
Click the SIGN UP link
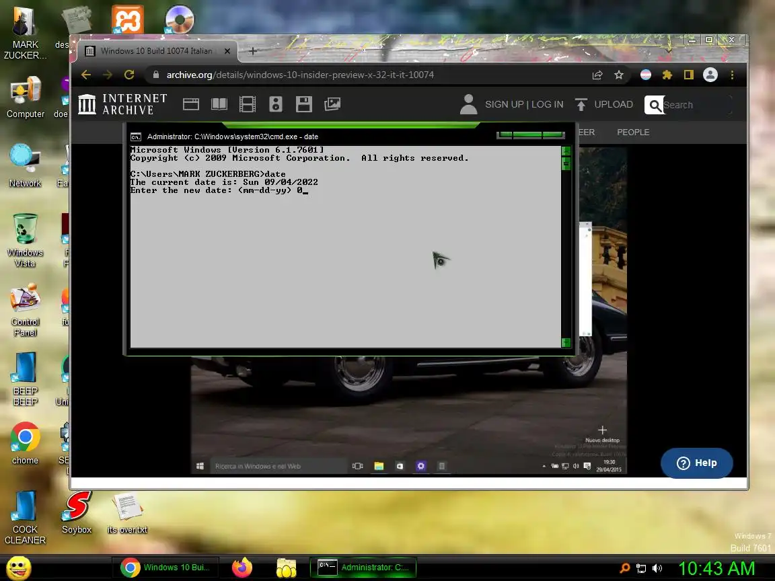click(504, 104)
